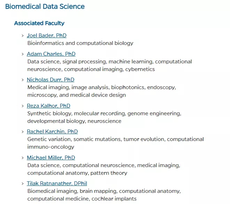Click chevron bullet beside Michael Miller
Viewport: 230px width, 204px height.
click(23, 158)
